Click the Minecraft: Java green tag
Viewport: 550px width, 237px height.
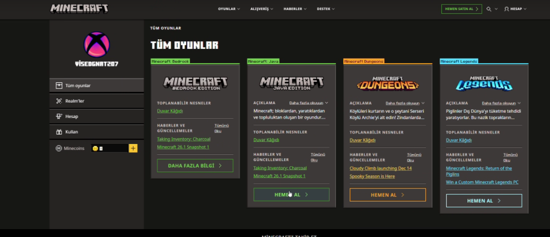click(x=264, y=61)
